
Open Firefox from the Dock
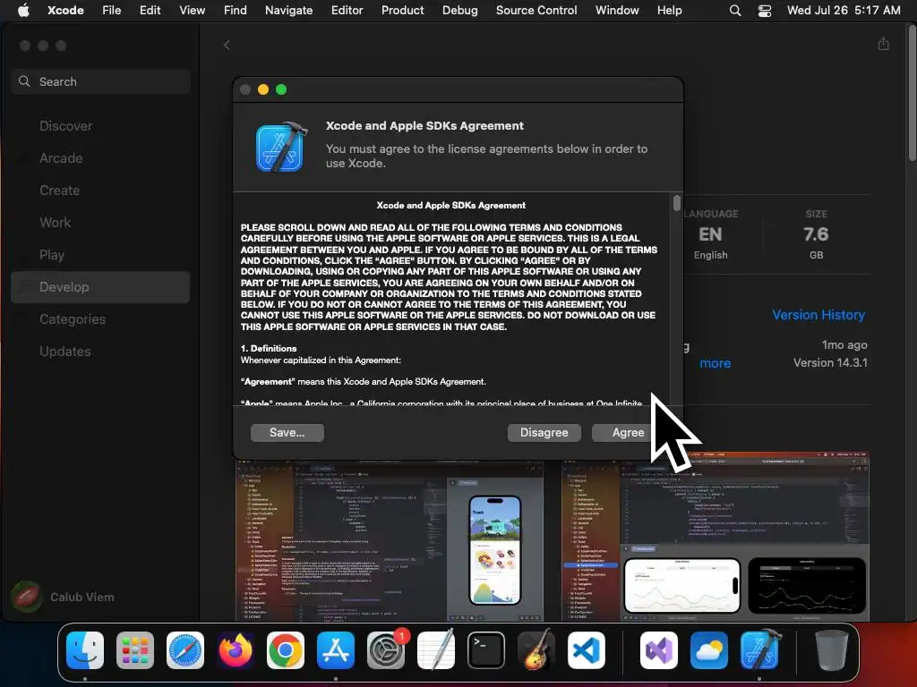click(x=236, y=650)
